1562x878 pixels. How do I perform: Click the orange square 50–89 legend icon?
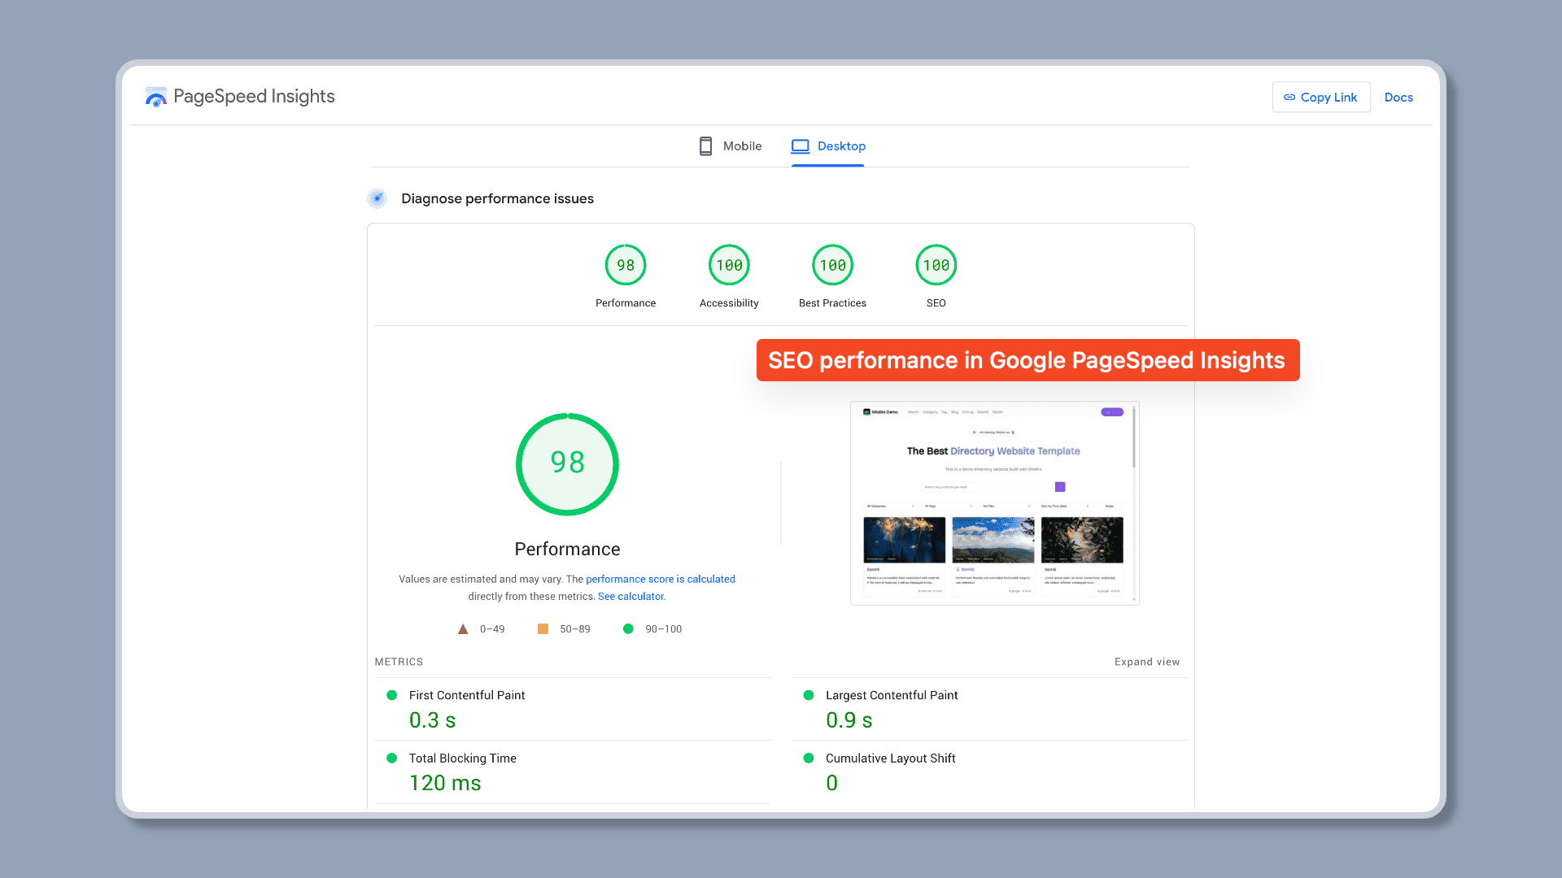[x=543, y=628]
